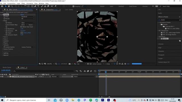Select the Rectangle shape tool
The image size is (182, 102).
(x=32, y=6)
